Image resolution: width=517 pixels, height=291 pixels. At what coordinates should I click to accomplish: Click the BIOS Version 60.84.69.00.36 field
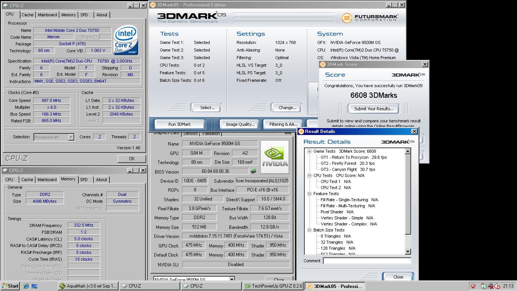coord(215,172)
